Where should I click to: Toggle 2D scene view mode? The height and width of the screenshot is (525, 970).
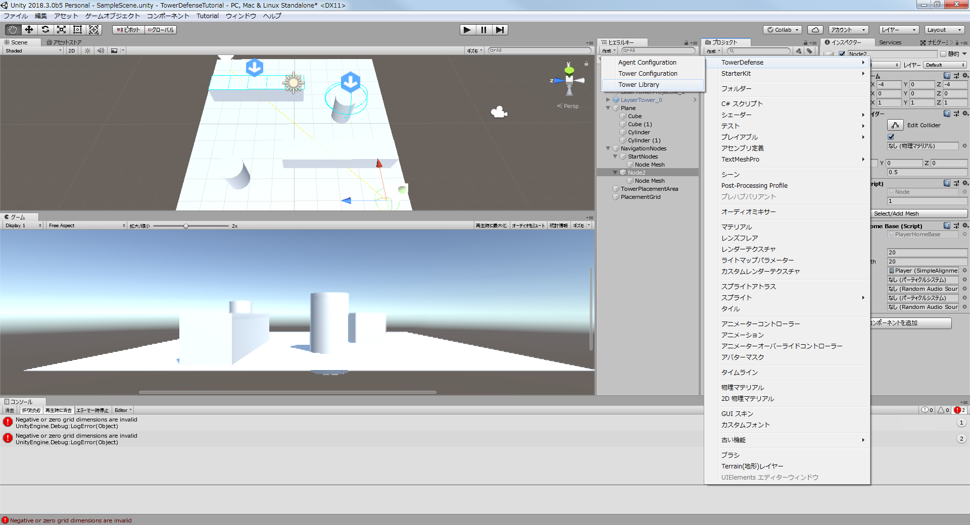(x=71, y=50)
